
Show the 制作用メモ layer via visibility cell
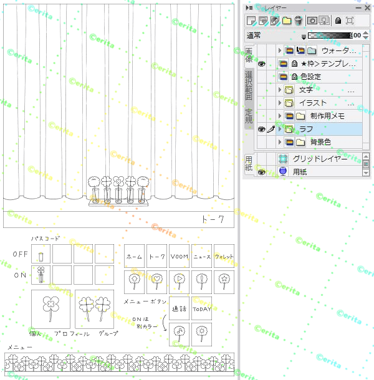pos(261,116)
